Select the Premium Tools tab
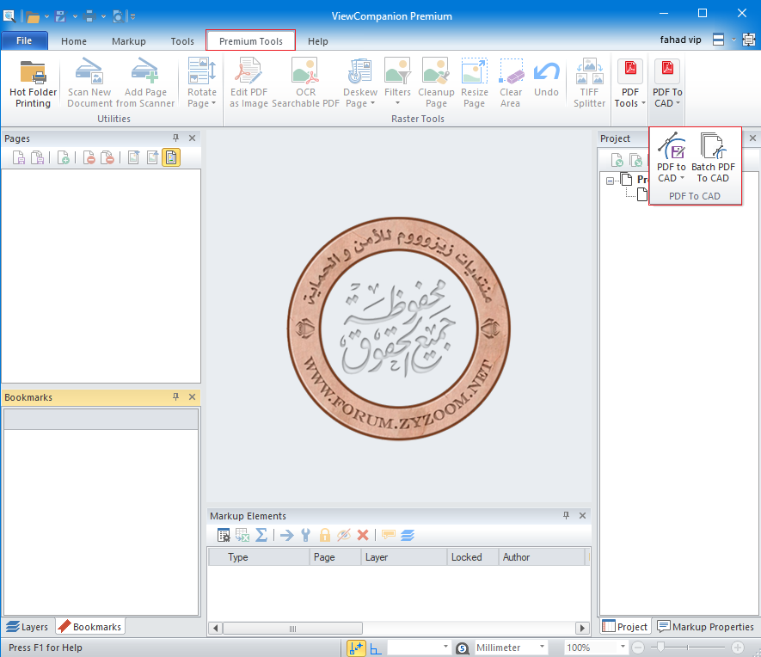 pyautogui.click(x=251, y=41)
